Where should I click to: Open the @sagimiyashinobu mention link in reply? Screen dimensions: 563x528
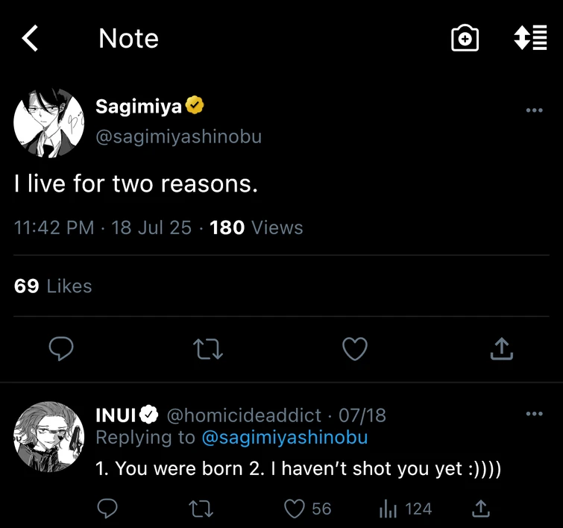[285, 437]
